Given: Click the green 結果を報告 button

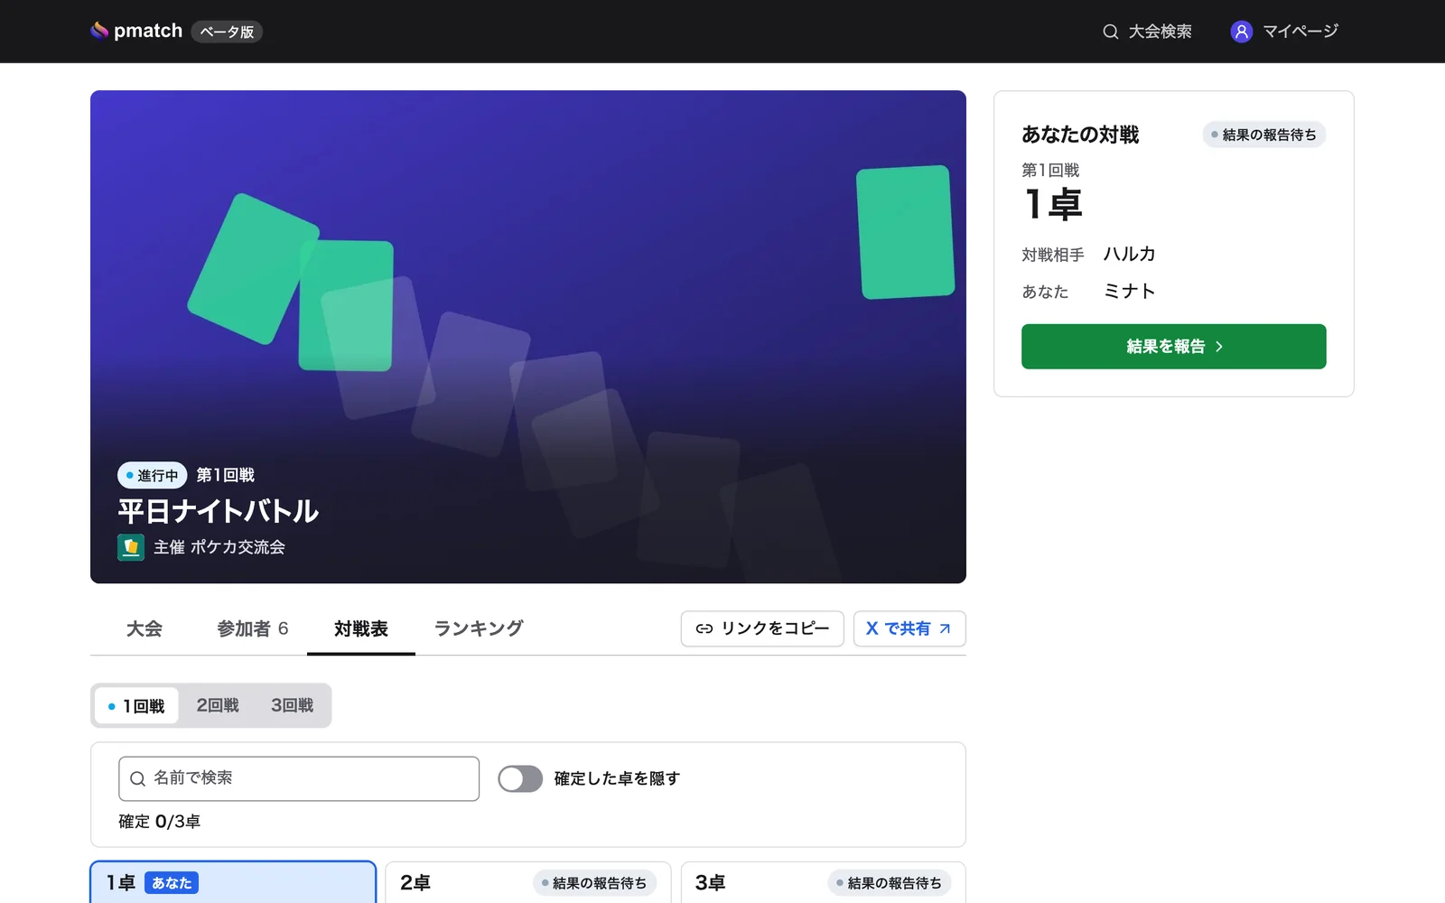Looking at the screenshot, I should [1173, 347].
